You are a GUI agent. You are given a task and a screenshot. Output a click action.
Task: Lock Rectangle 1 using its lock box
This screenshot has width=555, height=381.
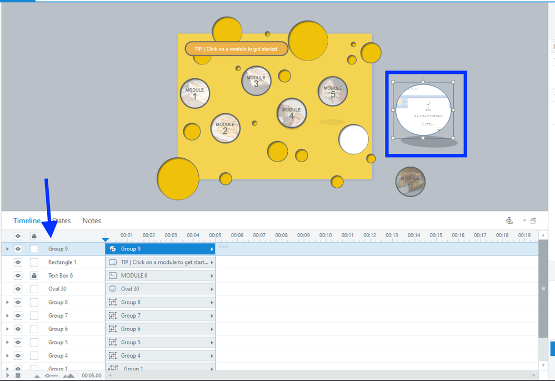pos(34,262)
